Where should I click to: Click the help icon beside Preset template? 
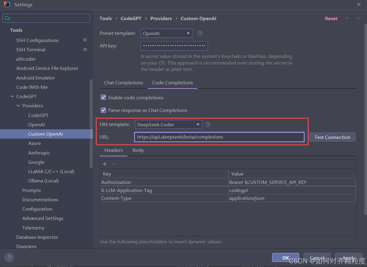pos(200,33)
